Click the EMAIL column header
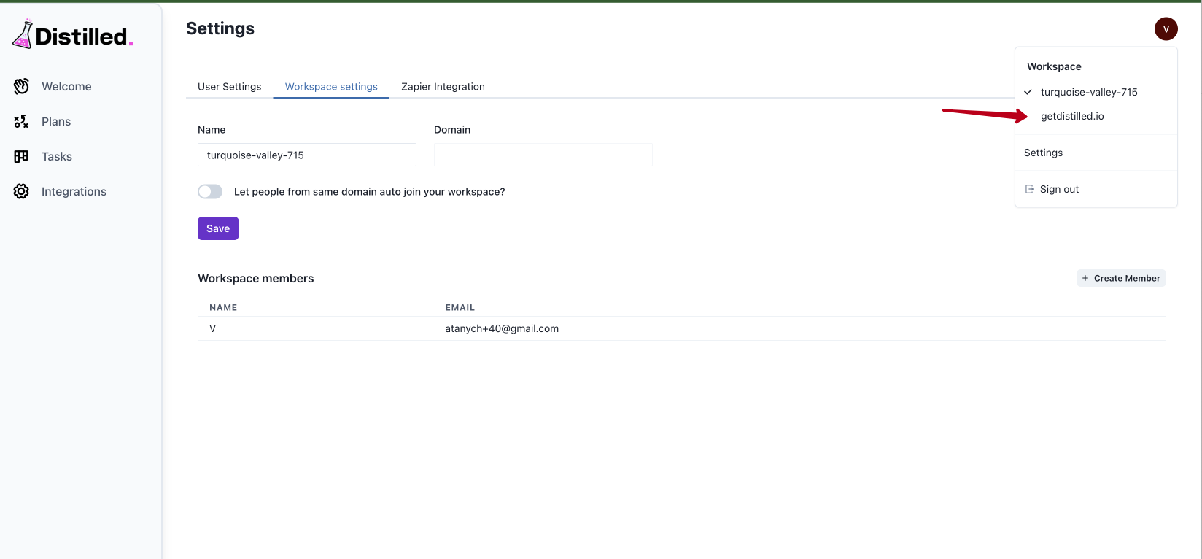This screenshot has width=1202, height=559. [460, 307]
